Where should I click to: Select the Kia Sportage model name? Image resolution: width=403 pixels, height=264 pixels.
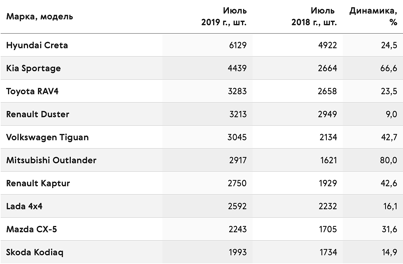pos(34,68)
